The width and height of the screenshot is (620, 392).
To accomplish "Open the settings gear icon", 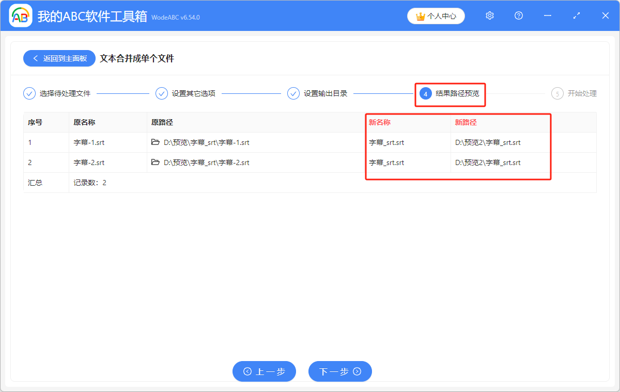I will pyautogui.click(x=489, y=15).
